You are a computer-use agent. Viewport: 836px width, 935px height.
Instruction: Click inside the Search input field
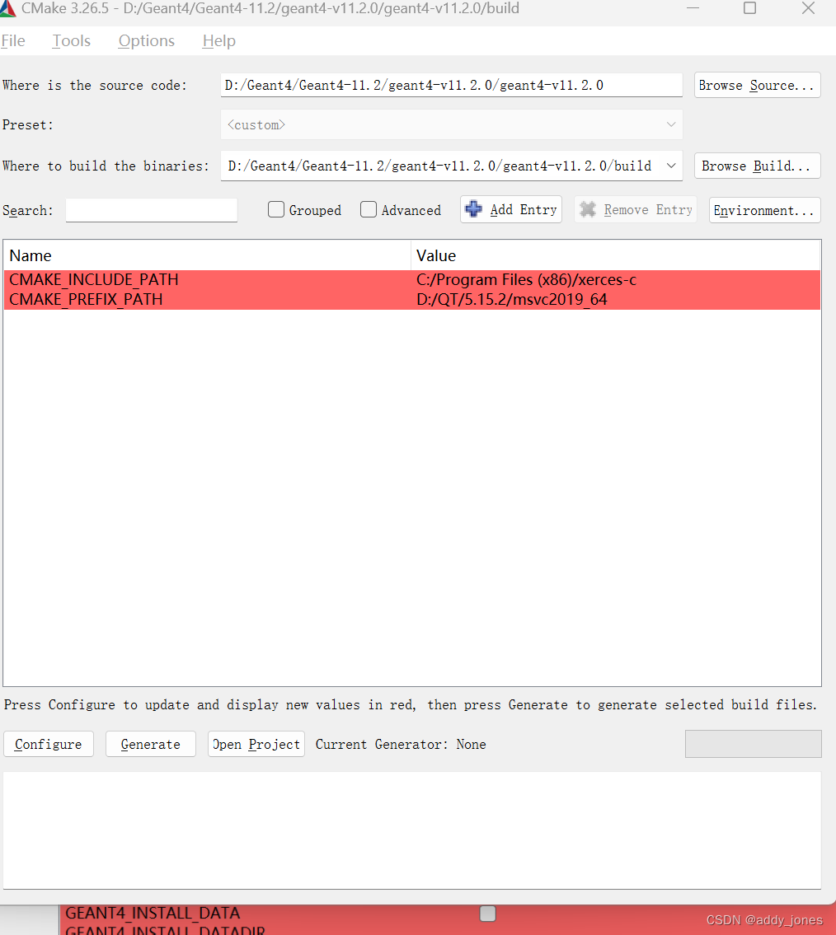(x=151, y=210)
